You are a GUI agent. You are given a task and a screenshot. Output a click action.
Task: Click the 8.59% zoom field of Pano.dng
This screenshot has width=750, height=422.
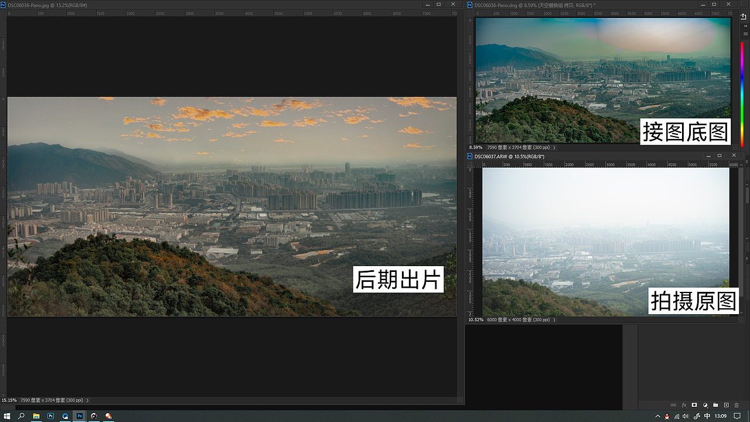[x=476, y=147]
